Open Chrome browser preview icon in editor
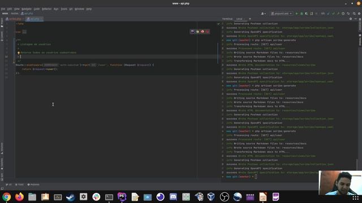Image resolution: width=362 pixels, height=203 pixels. pos(197,32)
